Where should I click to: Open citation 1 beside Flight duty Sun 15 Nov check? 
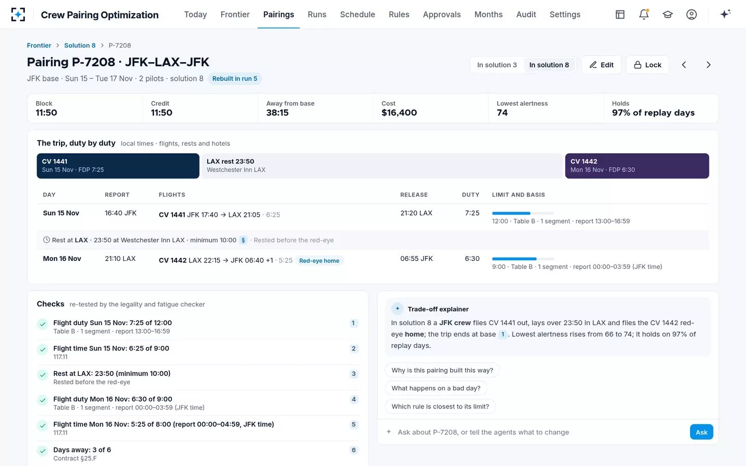[x=353, y=323]
